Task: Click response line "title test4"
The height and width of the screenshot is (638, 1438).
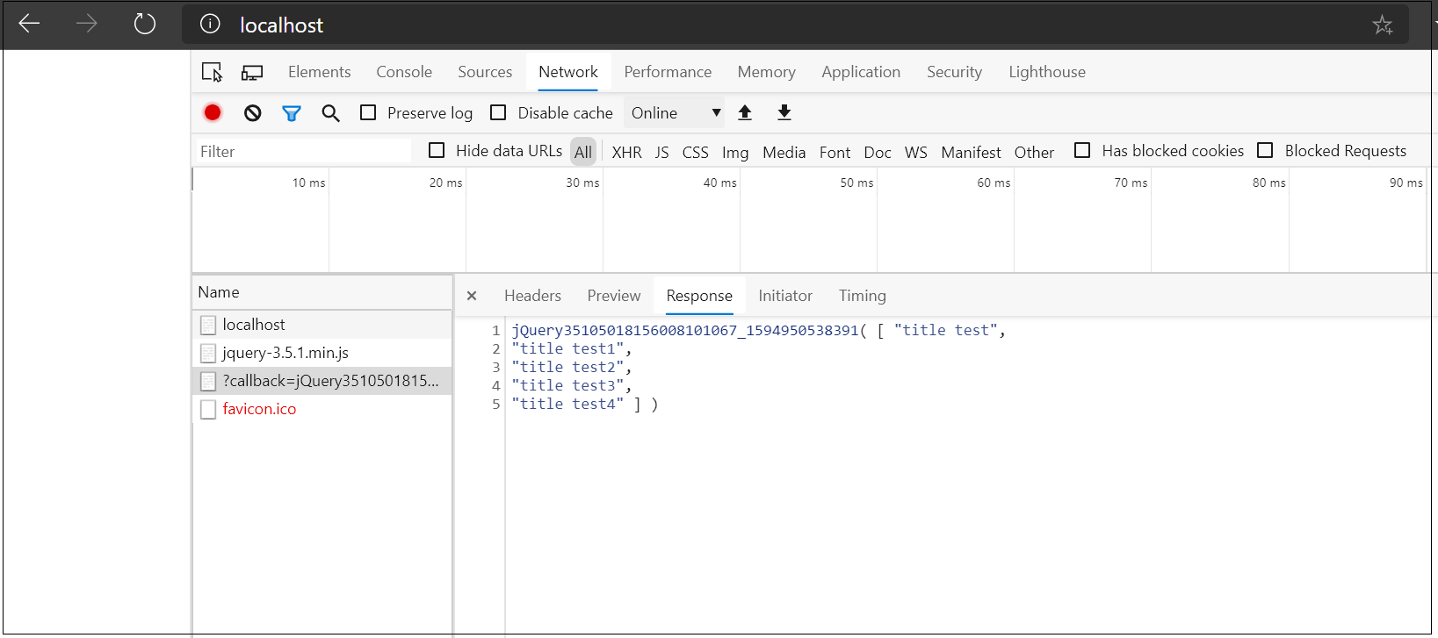Action: click(x=567, y=404)
